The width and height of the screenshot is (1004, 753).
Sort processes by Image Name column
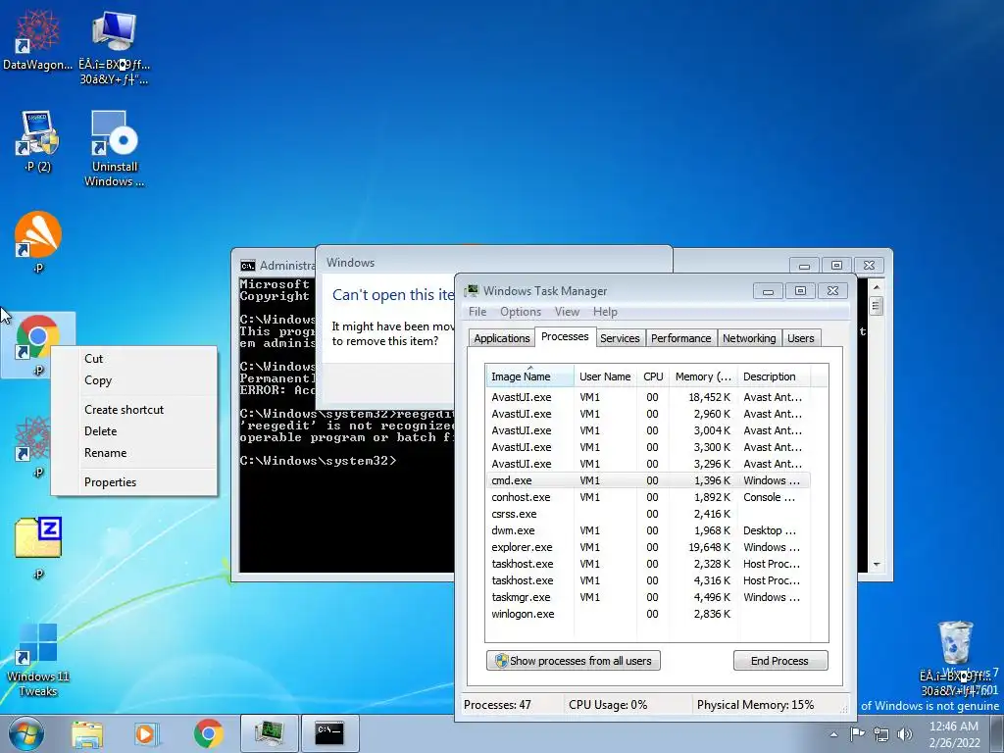[530, 376]
